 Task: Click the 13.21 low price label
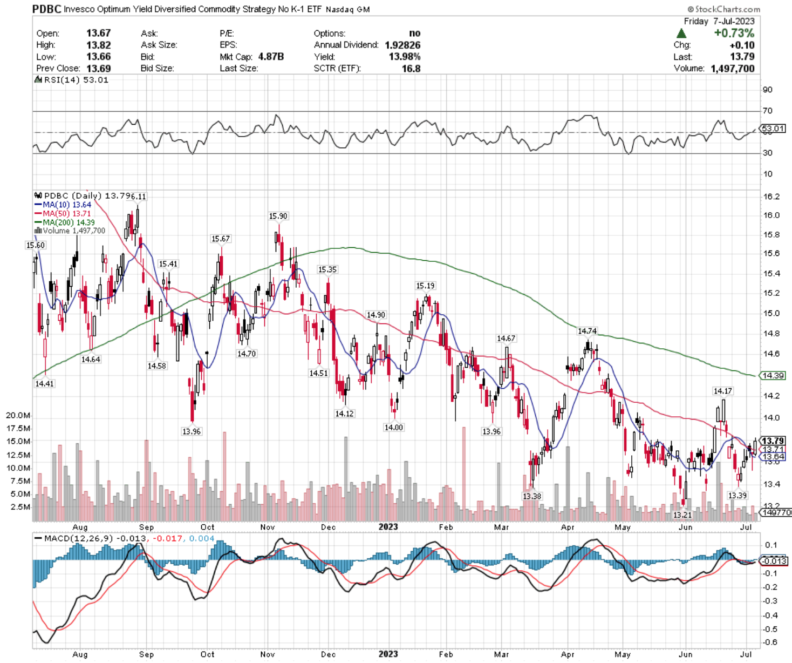click(682, 515)
